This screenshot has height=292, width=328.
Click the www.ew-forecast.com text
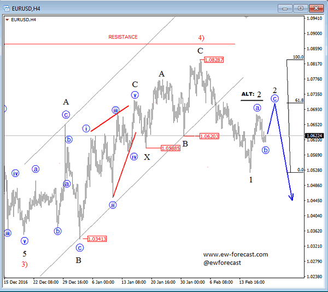[236, 255]
